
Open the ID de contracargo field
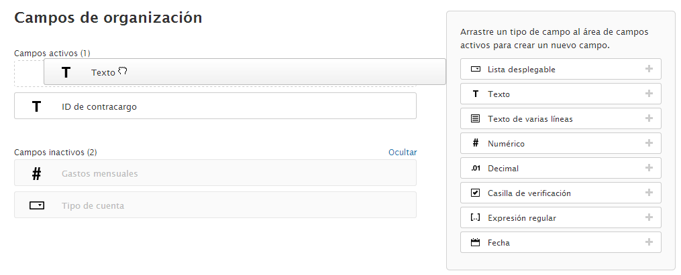point(215,106)
